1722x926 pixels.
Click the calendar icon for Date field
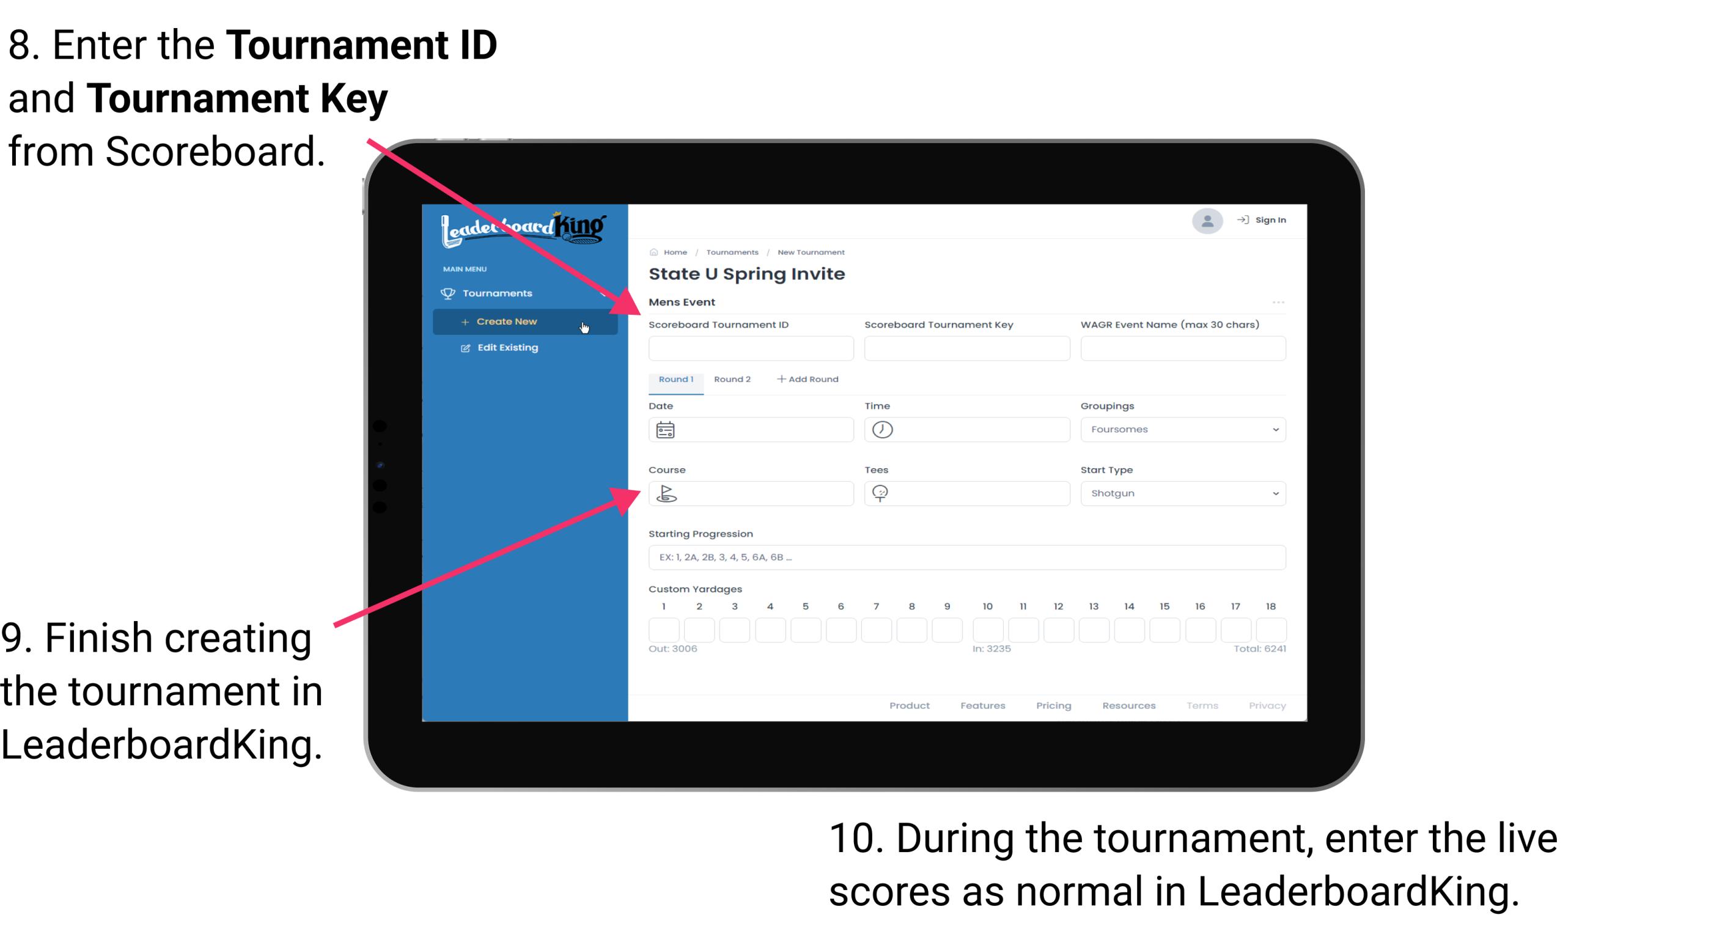coord(665,429)
